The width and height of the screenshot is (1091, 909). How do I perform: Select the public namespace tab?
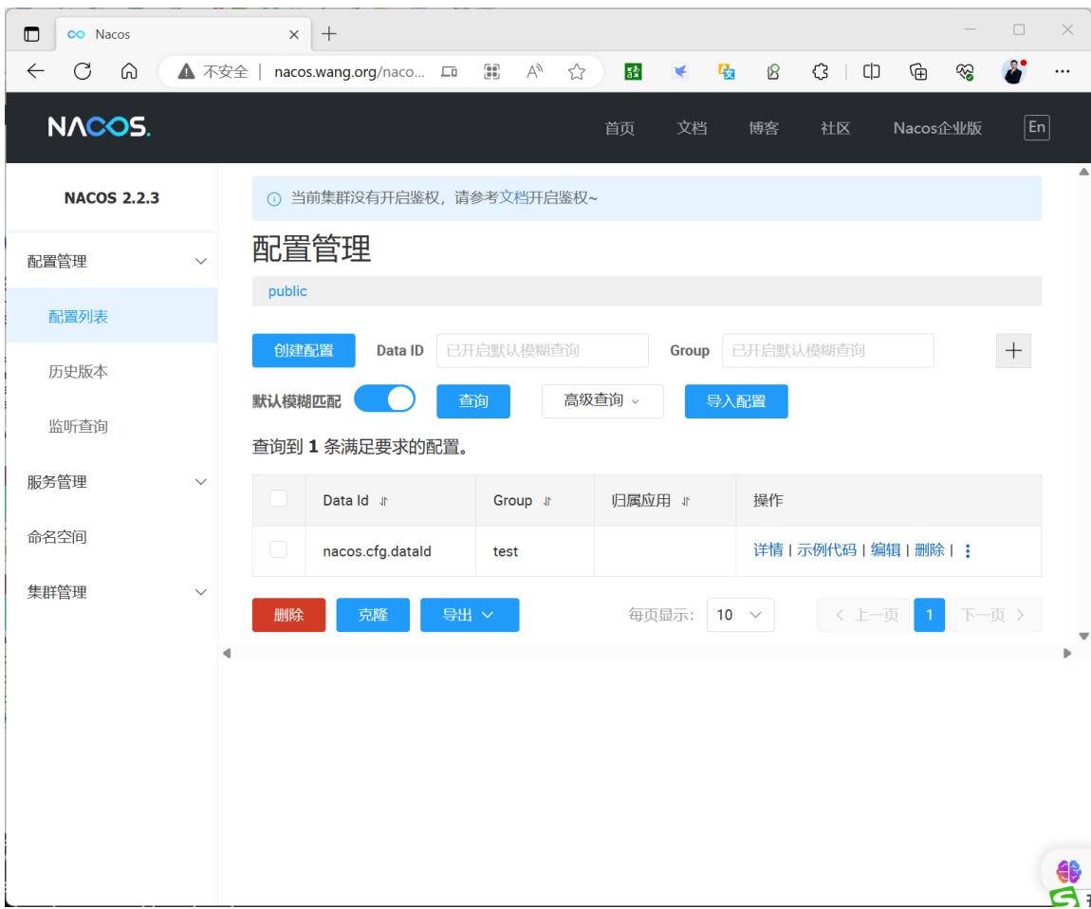pyautogui.click(x=287, y=291)
